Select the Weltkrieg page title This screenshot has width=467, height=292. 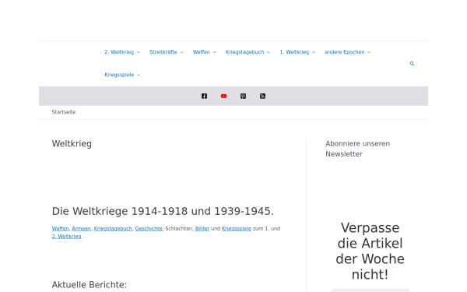(72, 143)
